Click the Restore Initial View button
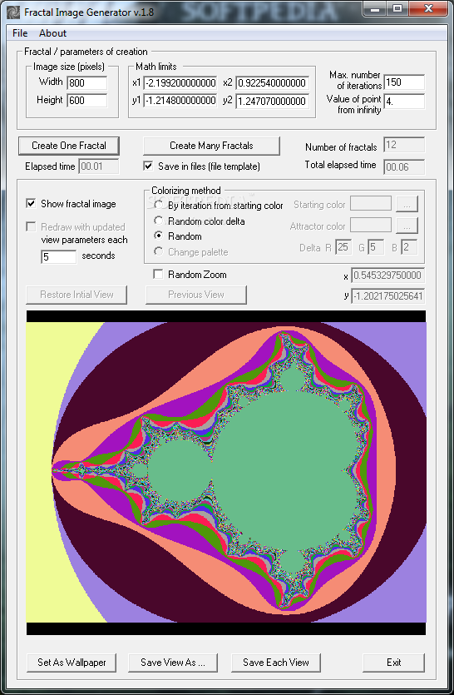The width and height of the screenshot is (454, 695). (76, 295)
